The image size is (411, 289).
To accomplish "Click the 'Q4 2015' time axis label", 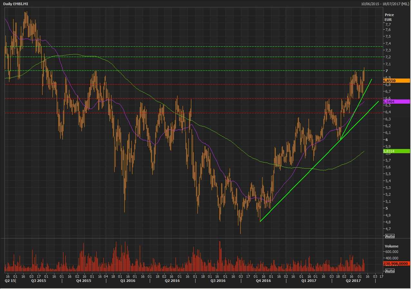I will 84,281.
